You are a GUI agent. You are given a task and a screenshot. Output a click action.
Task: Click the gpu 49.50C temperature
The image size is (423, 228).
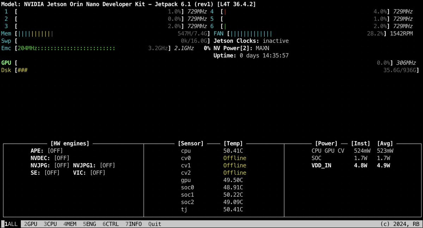(233, 180)
